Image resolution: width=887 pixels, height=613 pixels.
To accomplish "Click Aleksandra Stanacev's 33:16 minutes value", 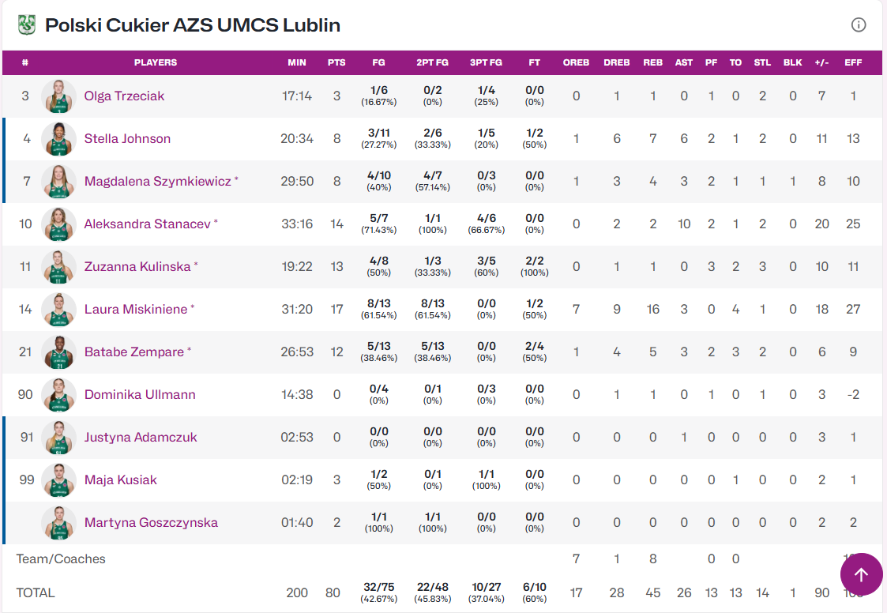I will 297,224.
